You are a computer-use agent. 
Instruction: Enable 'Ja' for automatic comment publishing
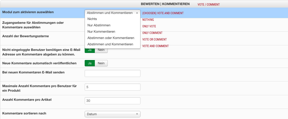(x=90, y=63)
